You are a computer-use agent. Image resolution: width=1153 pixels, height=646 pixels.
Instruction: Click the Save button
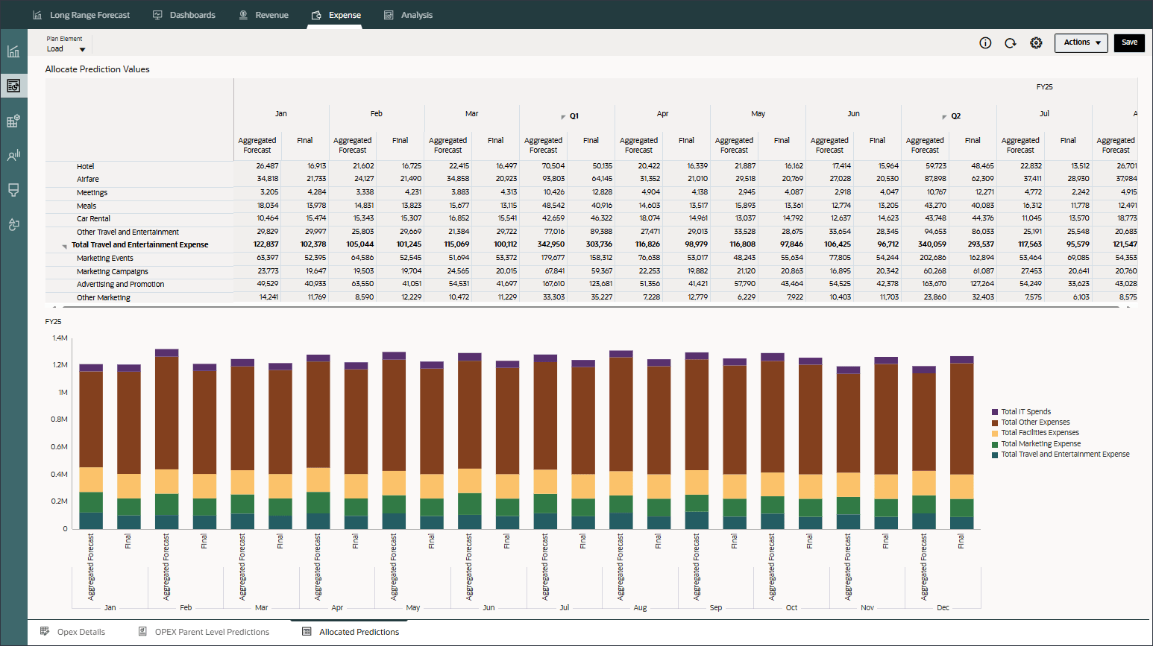(x=1129, y=43)
